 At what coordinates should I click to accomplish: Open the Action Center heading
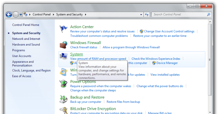(82, 27)
